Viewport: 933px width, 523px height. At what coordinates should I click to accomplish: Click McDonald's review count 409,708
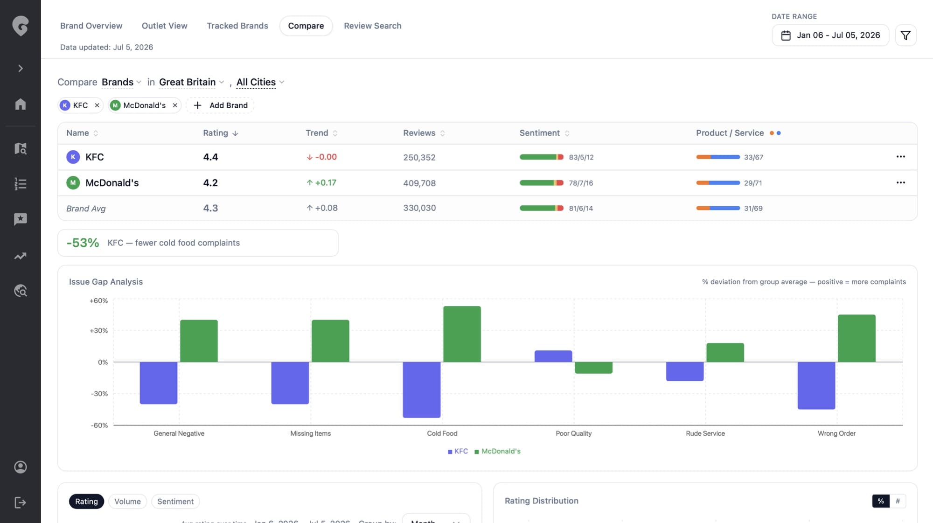pyautogui.click(x=419, y=183)
